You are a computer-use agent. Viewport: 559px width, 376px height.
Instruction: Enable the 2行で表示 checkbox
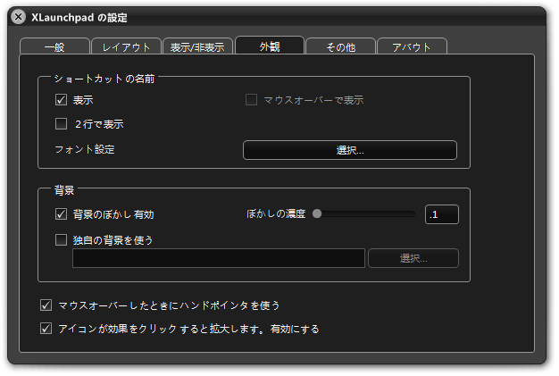click(61, 124)
